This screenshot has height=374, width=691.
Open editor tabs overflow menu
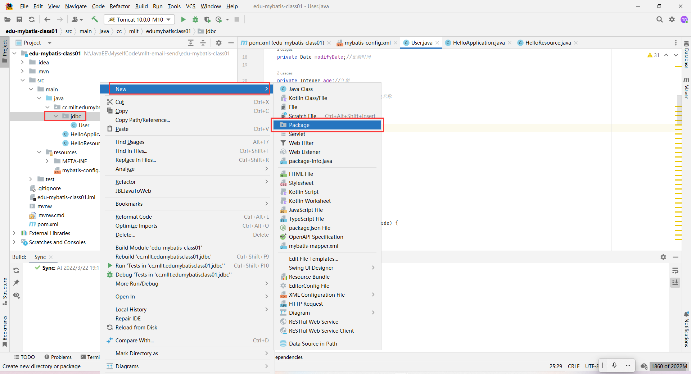pyautogui.click(x=676, y=43)
